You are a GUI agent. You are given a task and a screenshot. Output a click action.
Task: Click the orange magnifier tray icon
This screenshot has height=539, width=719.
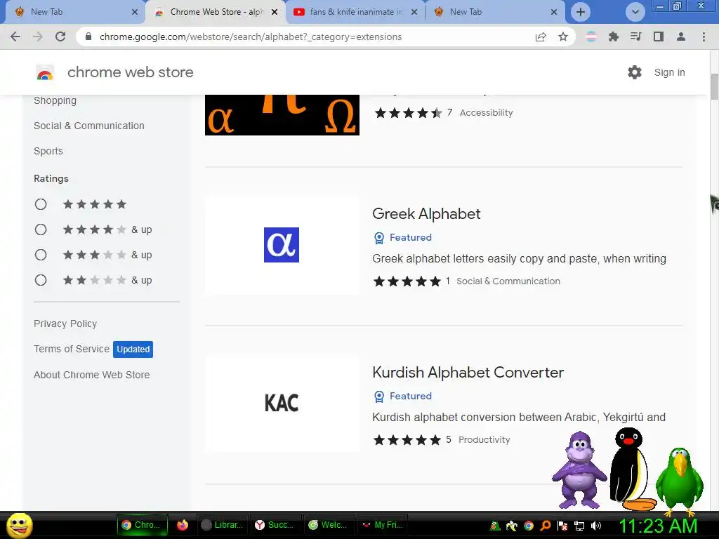(546, 525)
